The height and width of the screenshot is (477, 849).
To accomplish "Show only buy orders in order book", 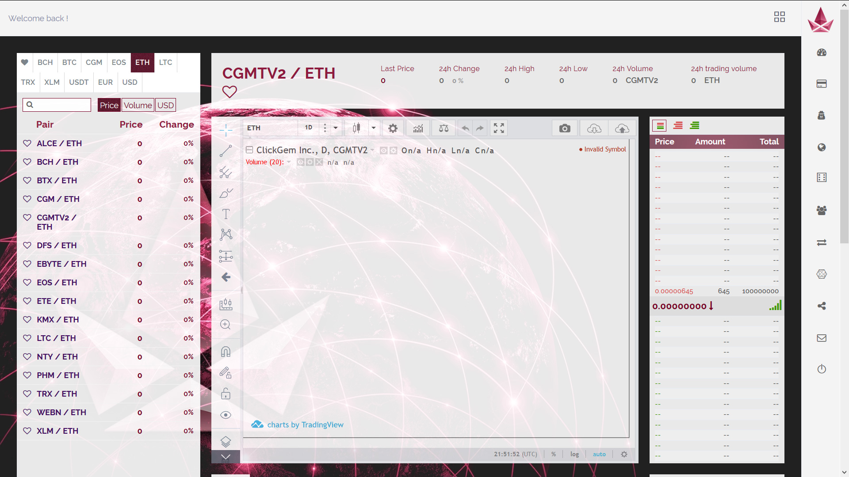I will [695, 126].
